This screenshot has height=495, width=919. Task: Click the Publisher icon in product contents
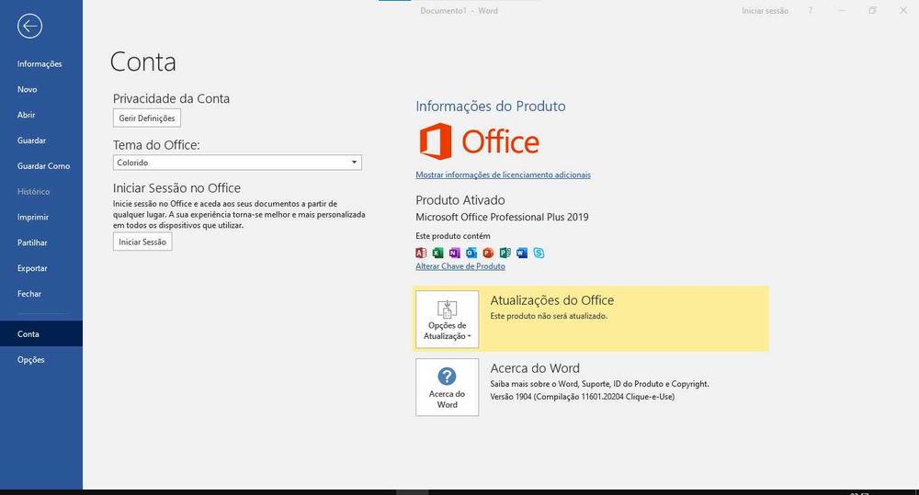505,253
